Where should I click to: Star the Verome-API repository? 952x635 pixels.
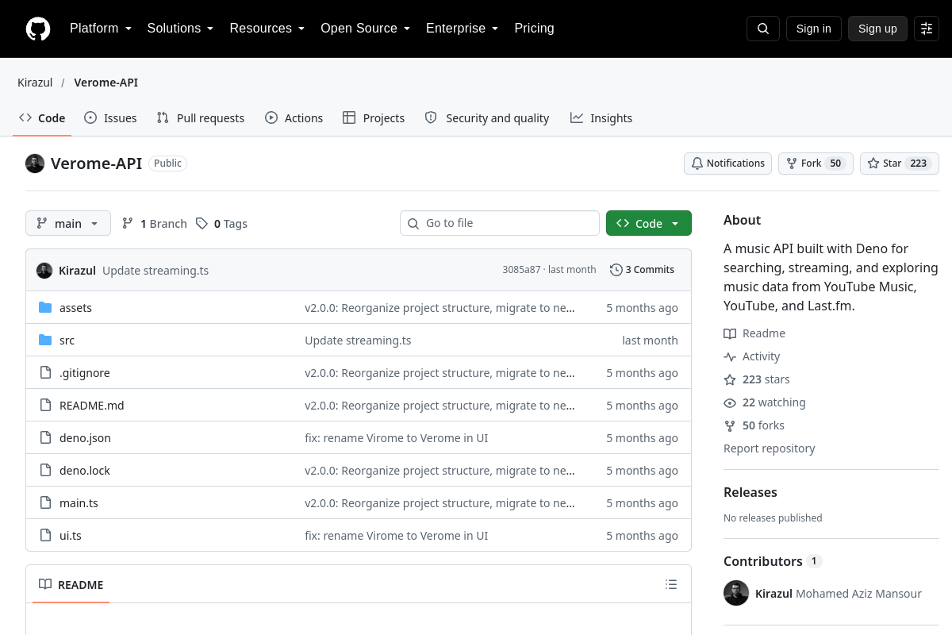pyautogui.click(x=900, y=164)
